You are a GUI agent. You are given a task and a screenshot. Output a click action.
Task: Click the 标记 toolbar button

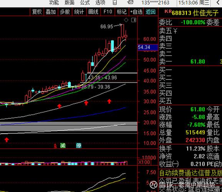click(122, 12)
